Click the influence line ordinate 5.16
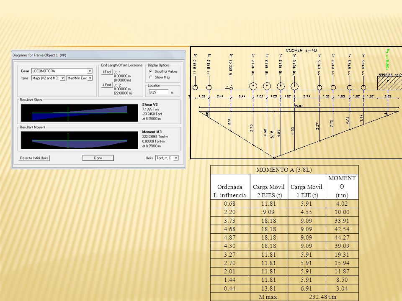 272,134
